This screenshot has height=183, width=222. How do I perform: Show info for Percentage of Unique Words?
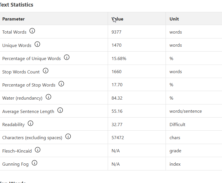67,57
